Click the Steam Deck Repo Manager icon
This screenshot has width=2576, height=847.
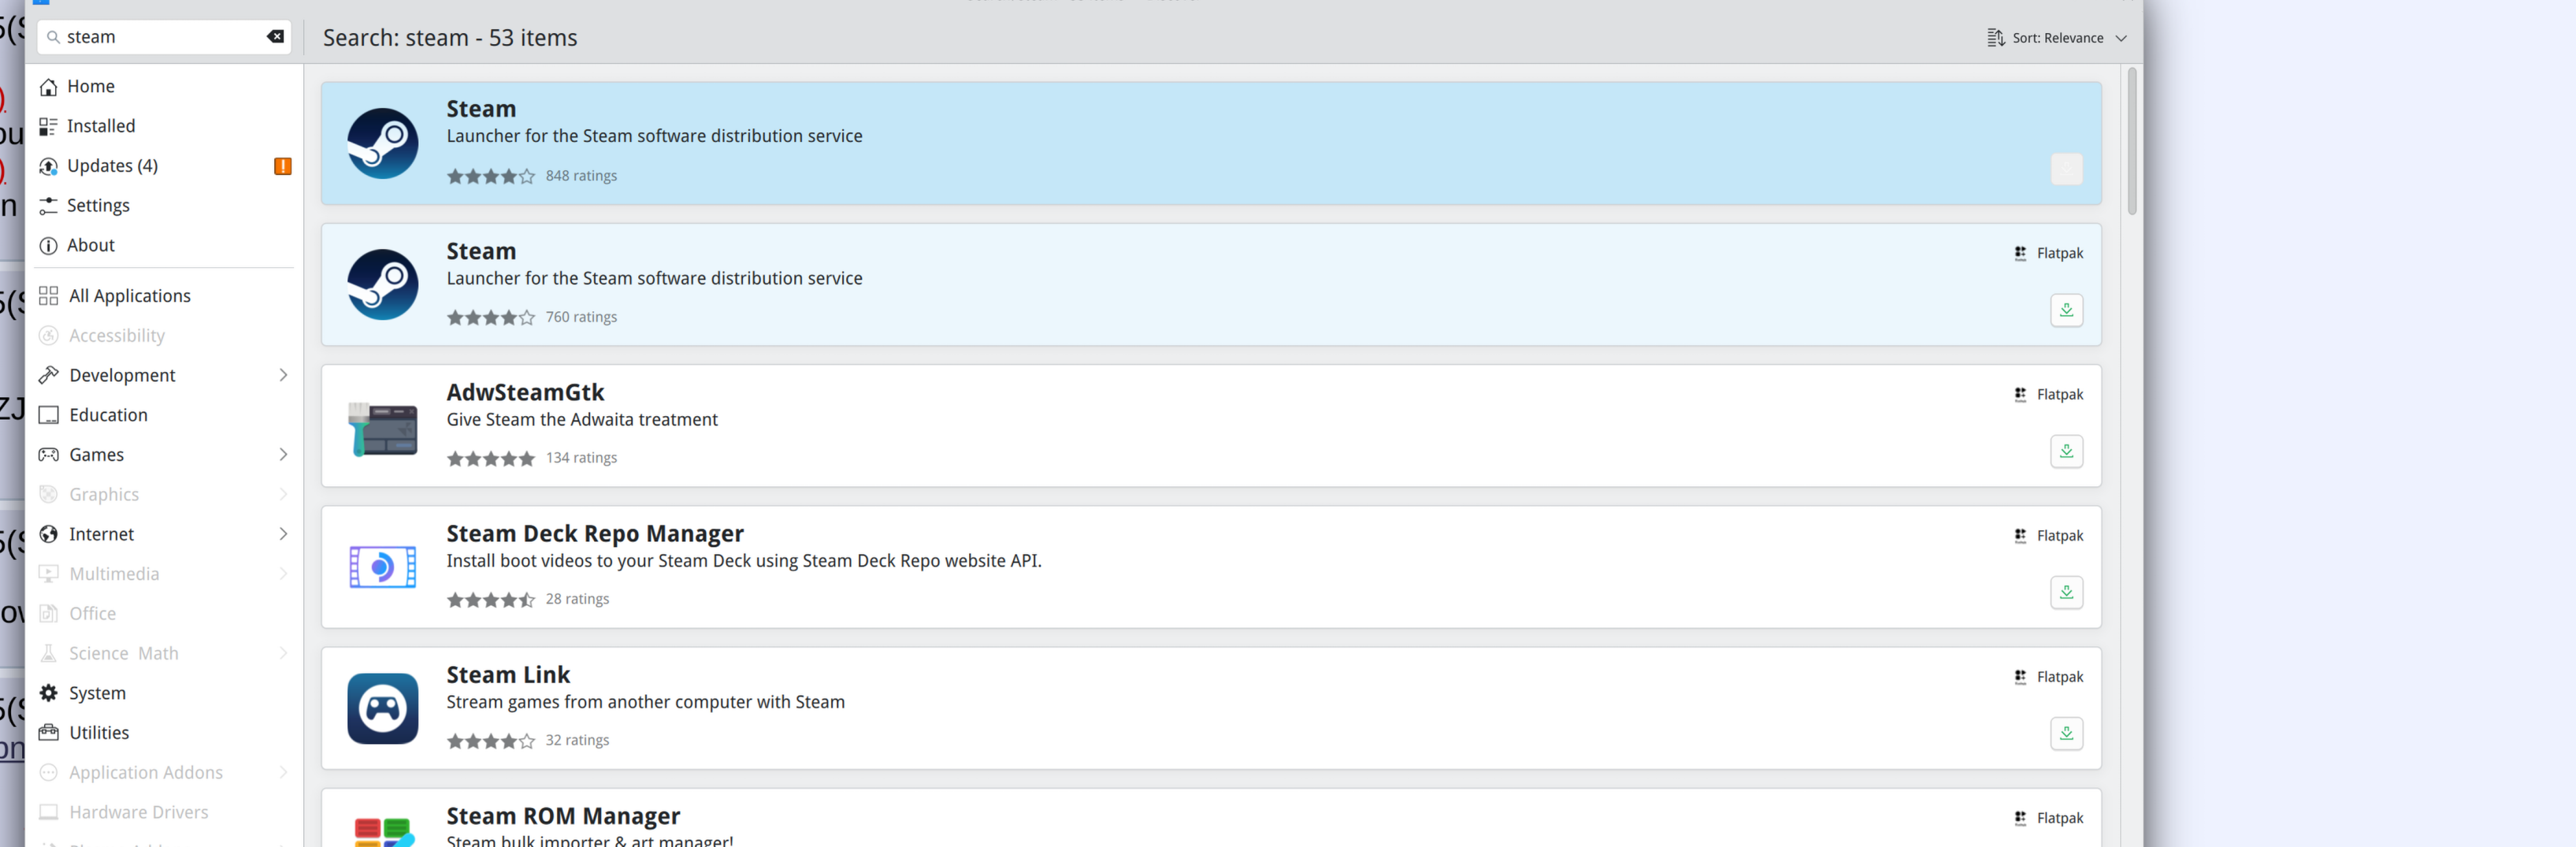[383, 568]
